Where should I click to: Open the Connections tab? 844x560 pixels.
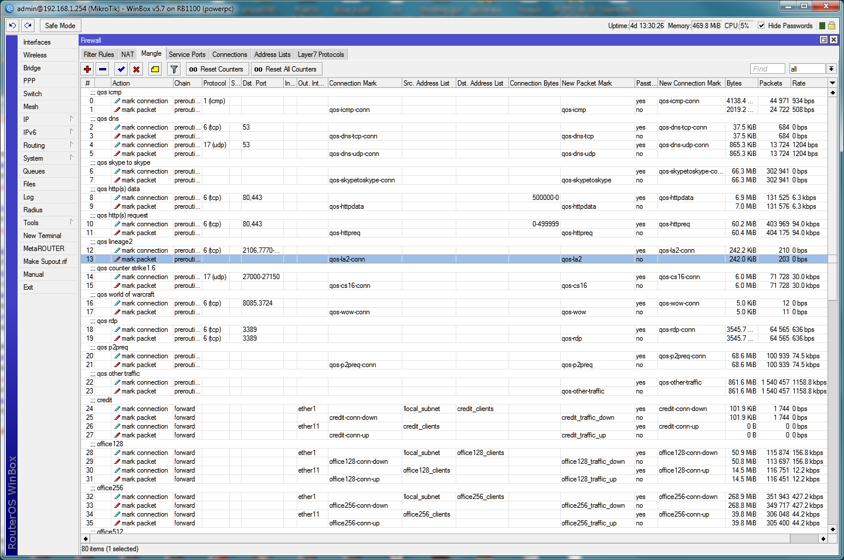(x=229, y=55)
